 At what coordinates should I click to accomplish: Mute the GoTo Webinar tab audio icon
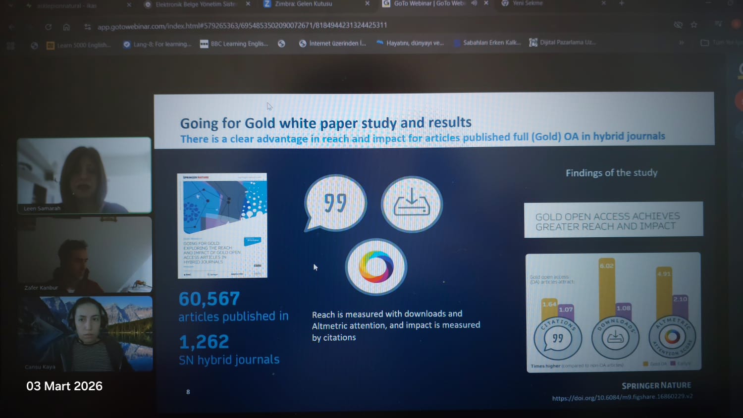pos(474,3)
